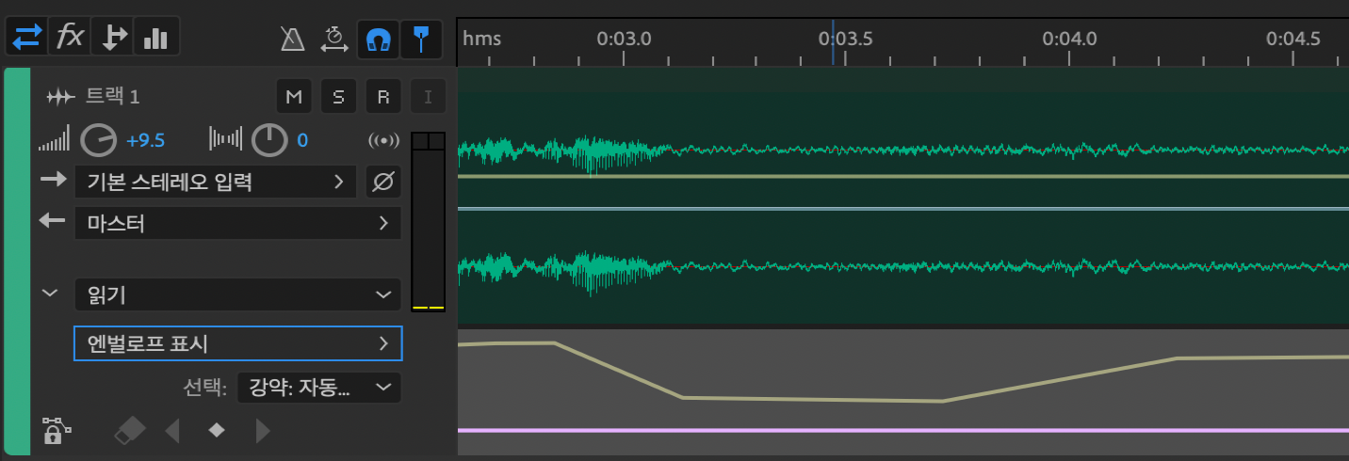Viewport: 1349px width, 461px height.
Task: Open the 엔벌로프 표시 menu
Action: 238,343
